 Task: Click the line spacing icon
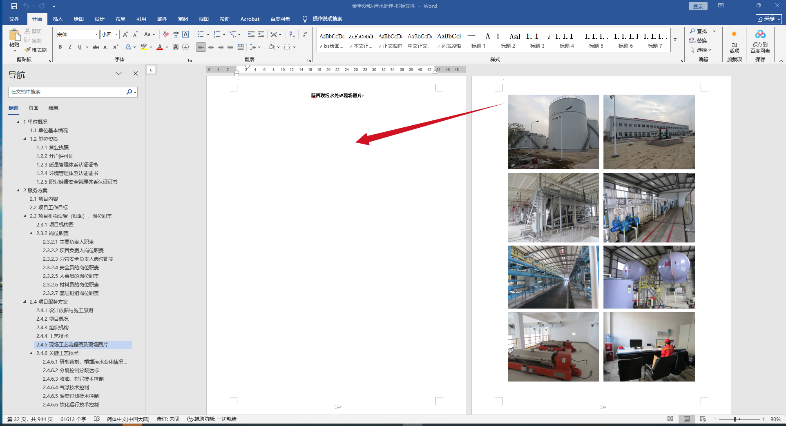(x=253, y=47)
